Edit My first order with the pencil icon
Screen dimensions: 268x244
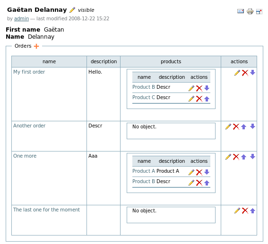(237, 73)
